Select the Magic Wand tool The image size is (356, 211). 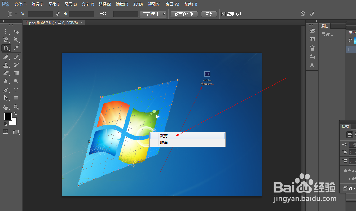(x=16, y=40)
